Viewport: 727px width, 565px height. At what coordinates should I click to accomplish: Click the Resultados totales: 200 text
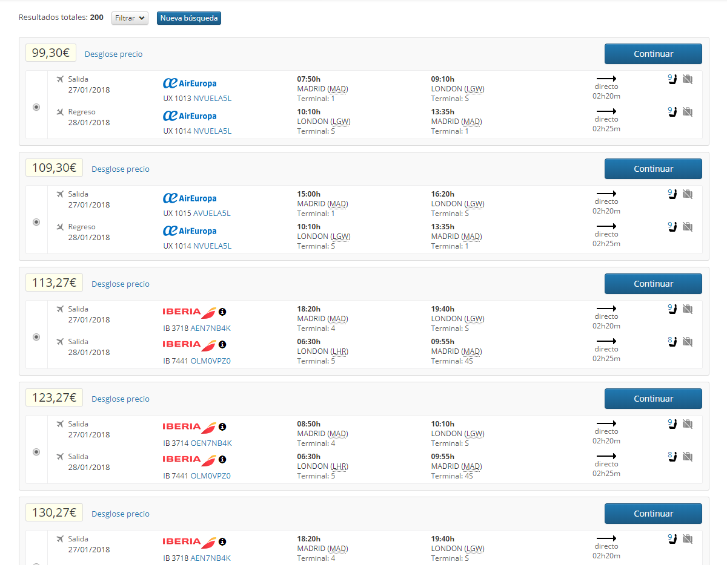point(61,18)
